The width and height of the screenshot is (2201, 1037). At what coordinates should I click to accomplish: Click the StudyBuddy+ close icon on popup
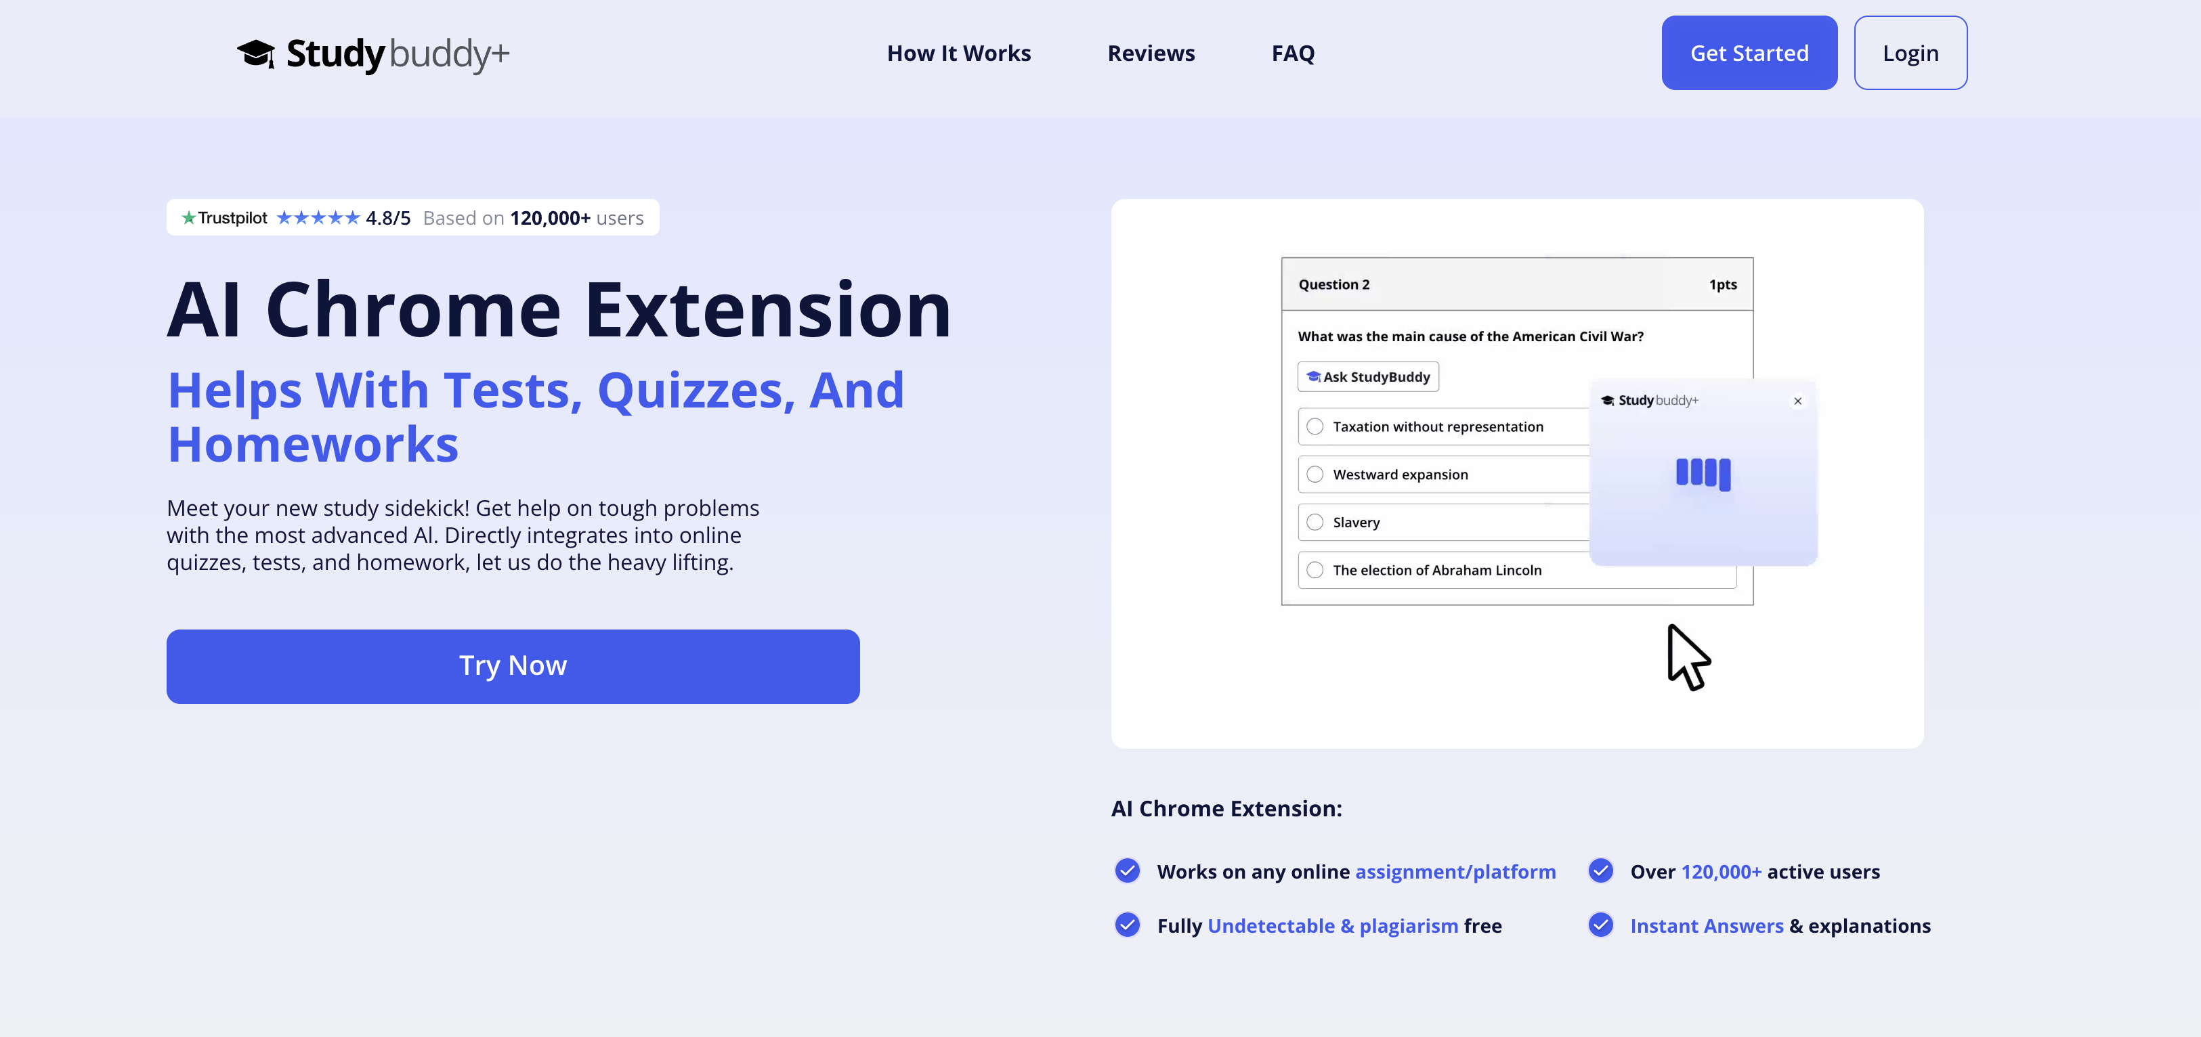[1798, 401]
